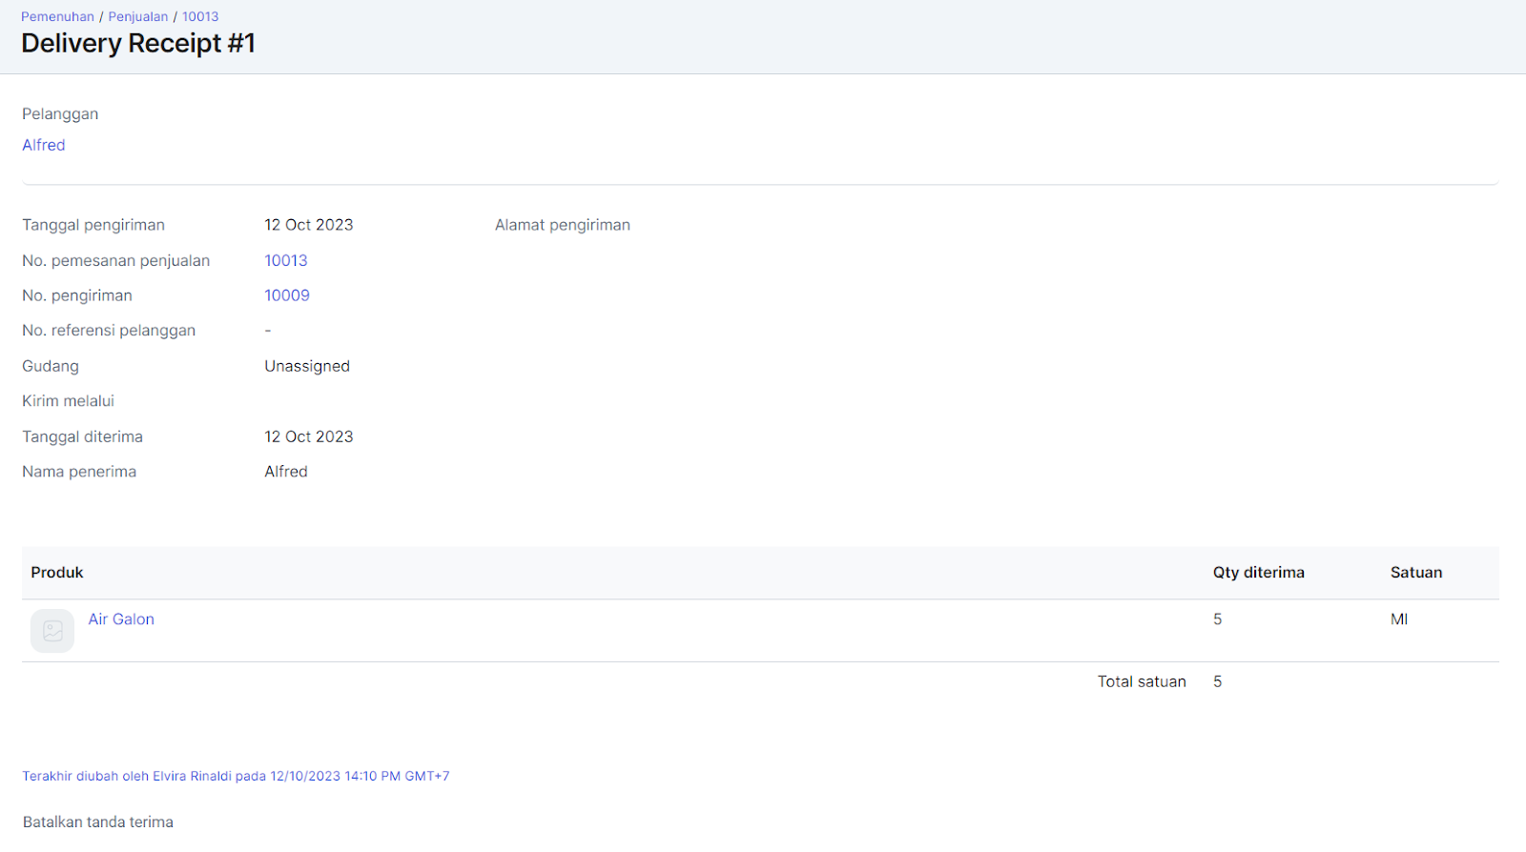The image size is (1526, 852).
Task: Click the Air Galon quantity value 5
Action: 1218,619
